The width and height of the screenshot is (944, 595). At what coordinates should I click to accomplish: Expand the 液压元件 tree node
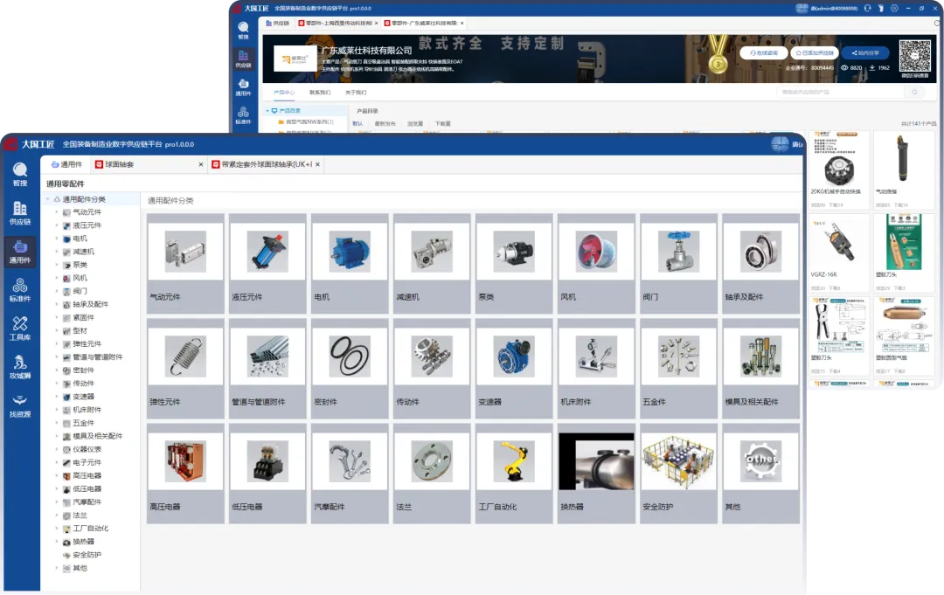click(x=57, y=225)
